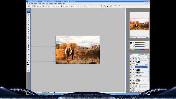Open the Window menu
This screenshot has width=176, height=99.
pos(60,4)
